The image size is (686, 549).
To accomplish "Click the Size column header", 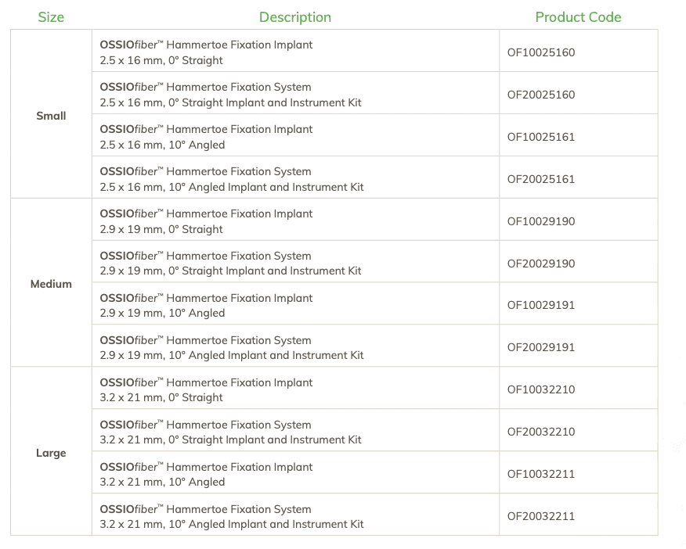I will click(x=51, y=17).
